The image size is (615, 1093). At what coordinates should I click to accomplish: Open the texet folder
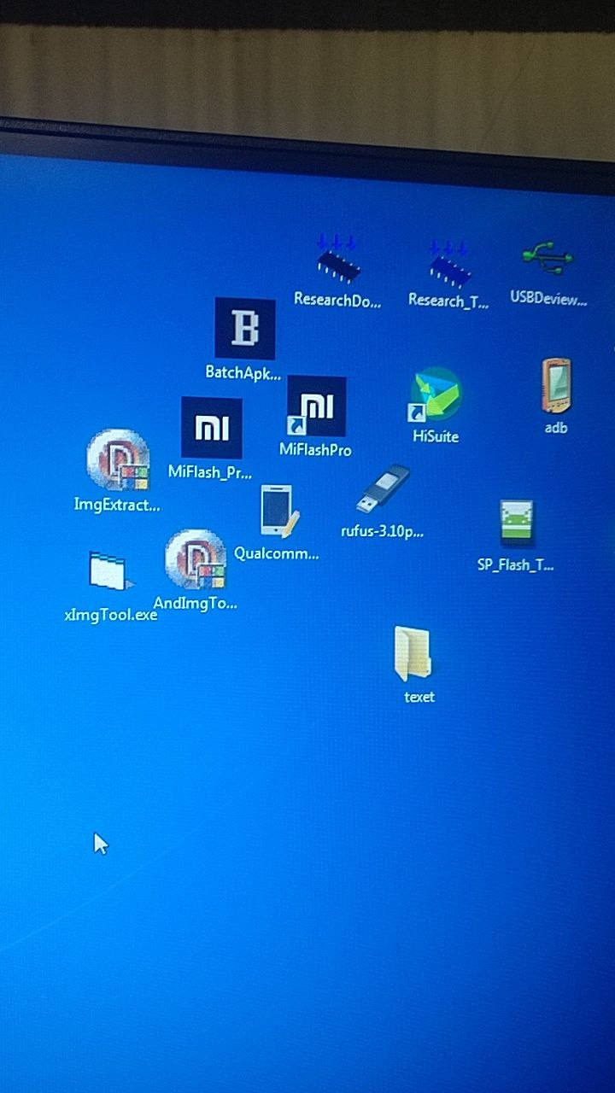click(413, 654)
